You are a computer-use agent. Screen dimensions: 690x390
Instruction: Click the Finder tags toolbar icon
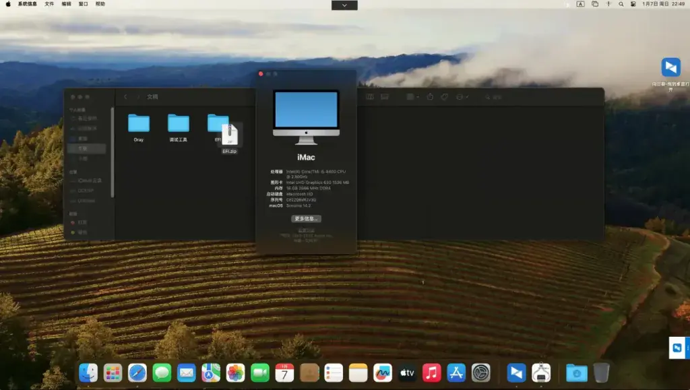click(x=445, y=97)
